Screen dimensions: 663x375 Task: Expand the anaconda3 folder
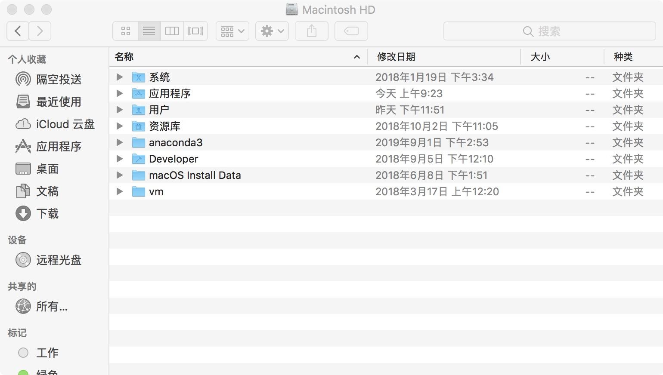coord(119,142)
